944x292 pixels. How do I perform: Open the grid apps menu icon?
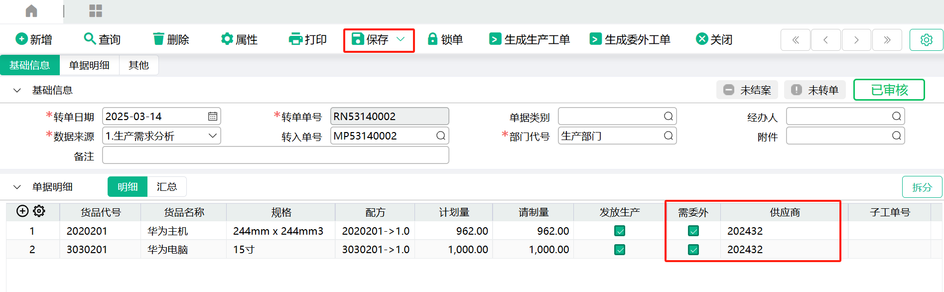[x=95, y=11]
